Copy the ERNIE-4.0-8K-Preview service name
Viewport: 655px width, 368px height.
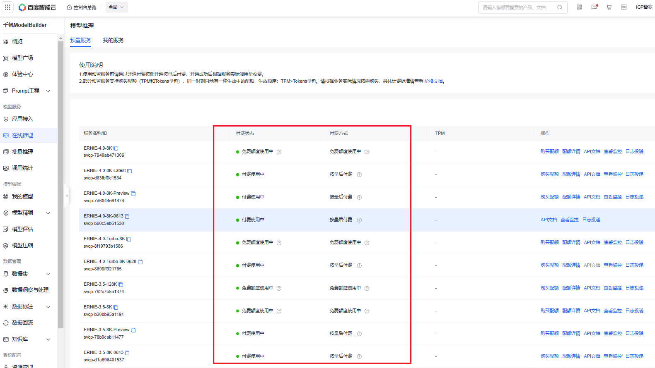tap(133, 194)
